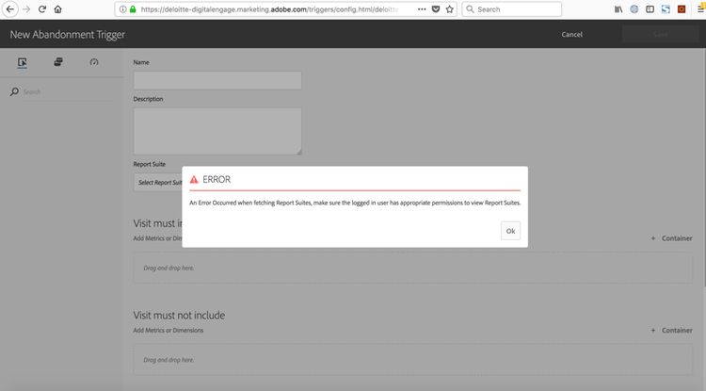Toggle the browser sidebar icon
The width and height of the screenshot is (706, 391).
coord(650,9)
